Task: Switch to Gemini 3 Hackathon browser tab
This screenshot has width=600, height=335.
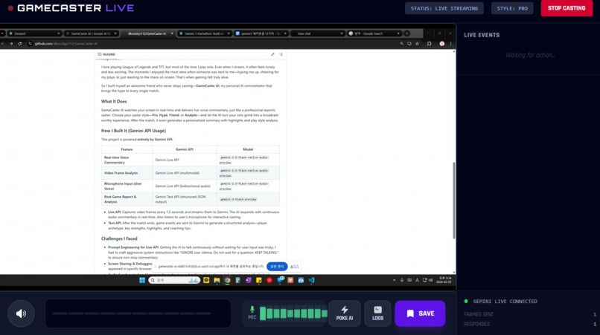Action: coord(204,33)
